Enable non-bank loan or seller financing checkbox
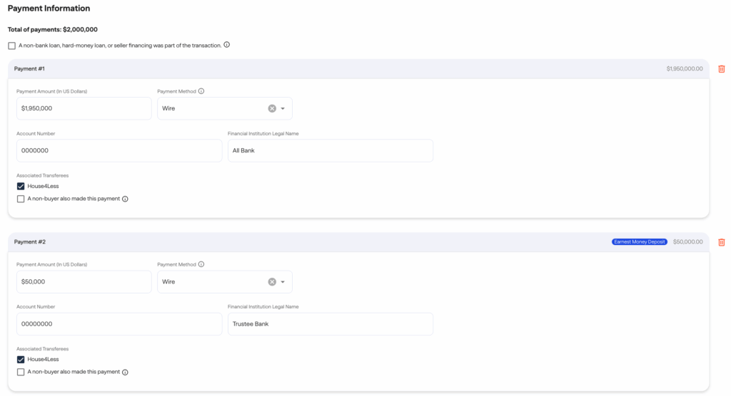The height and width of the screenshot is (396, 731). pos(11,46)
